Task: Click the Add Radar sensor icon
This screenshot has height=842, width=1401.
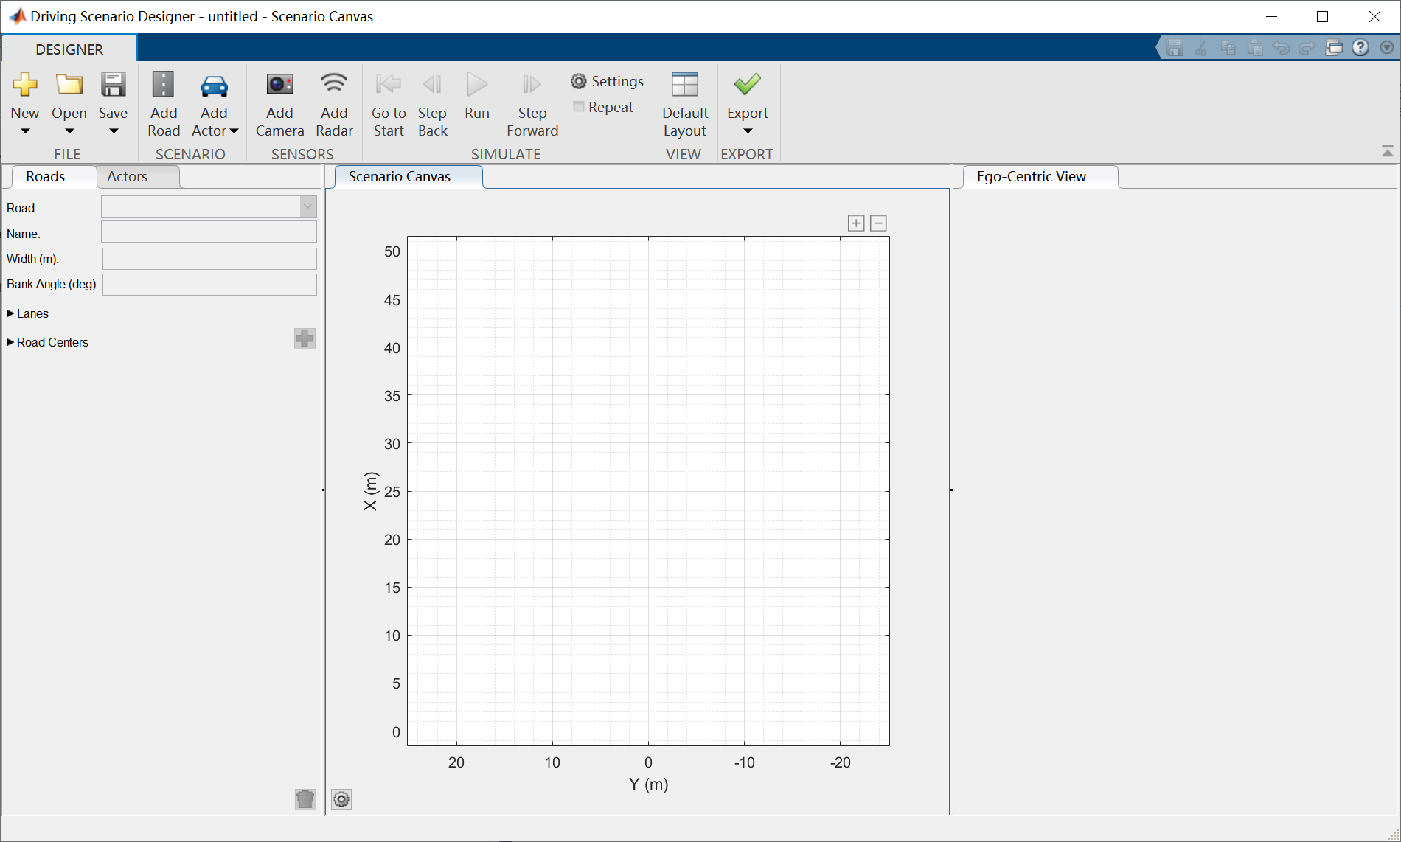Action: click(x=334, y=83)
